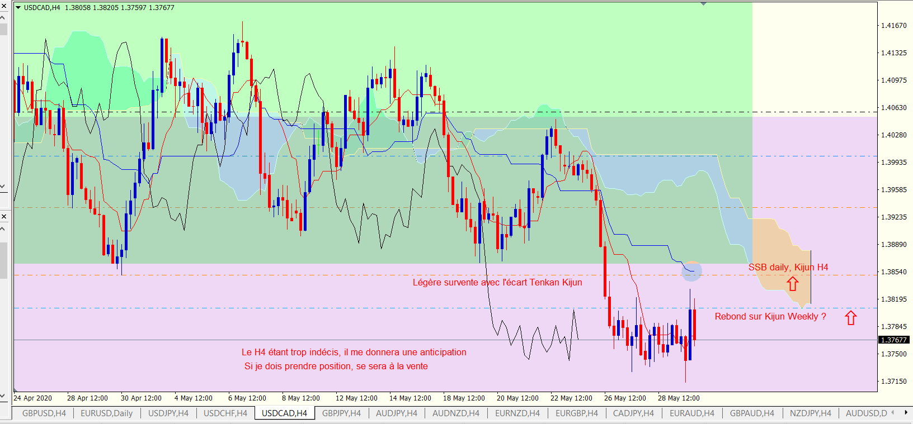Switch to the GBPUSD,H4 chart tab

coord(44,413)
